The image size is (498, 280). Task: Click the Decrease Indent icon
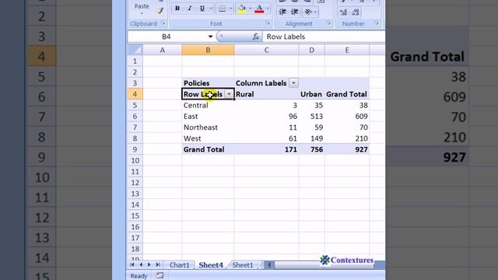point(282,12)
